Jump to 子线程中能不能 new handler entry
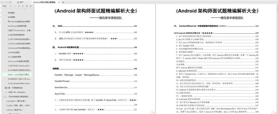 tap(96, 110)
